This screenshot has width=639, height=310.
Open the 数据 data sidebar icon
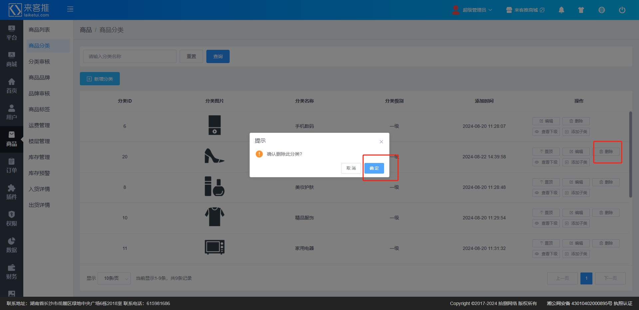[12, 245]
